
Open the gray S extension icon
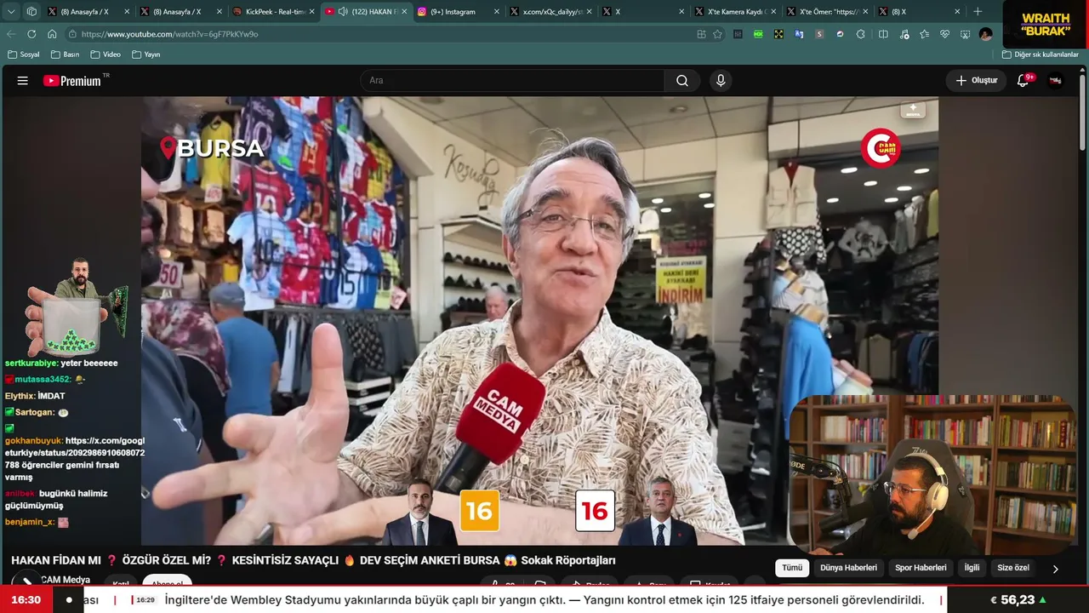(819, 34)
